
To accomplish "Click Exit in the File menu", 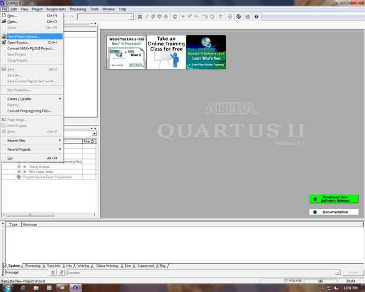I will tap(32, 158).
